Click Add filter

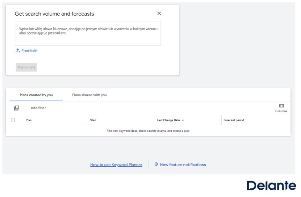coord(38,108)
